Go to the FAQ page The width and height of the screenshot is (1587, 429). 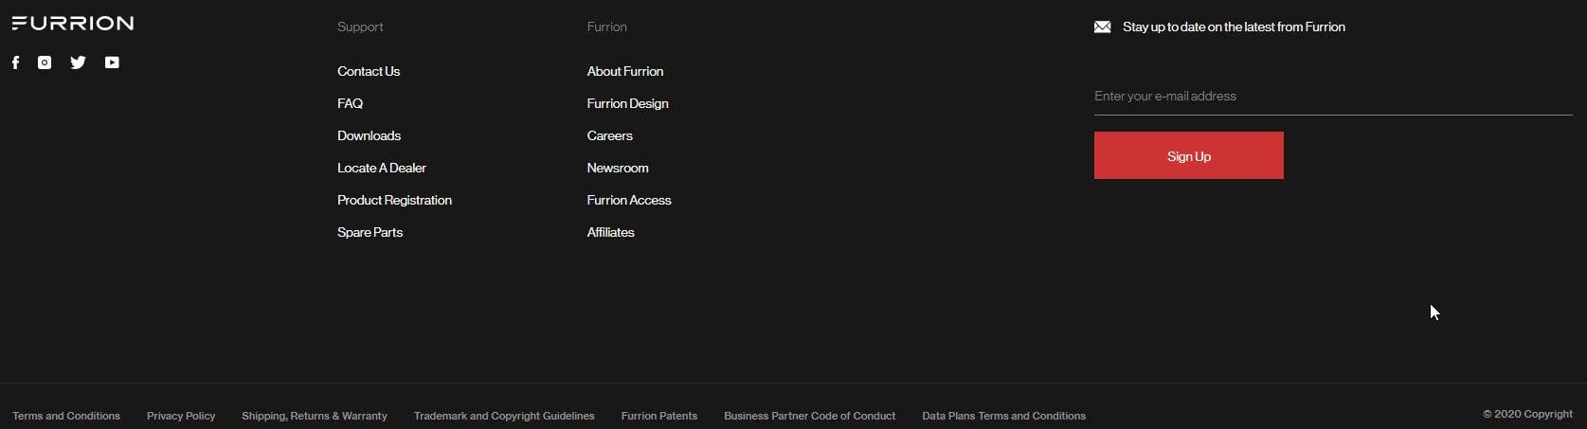tap(350, 103)
